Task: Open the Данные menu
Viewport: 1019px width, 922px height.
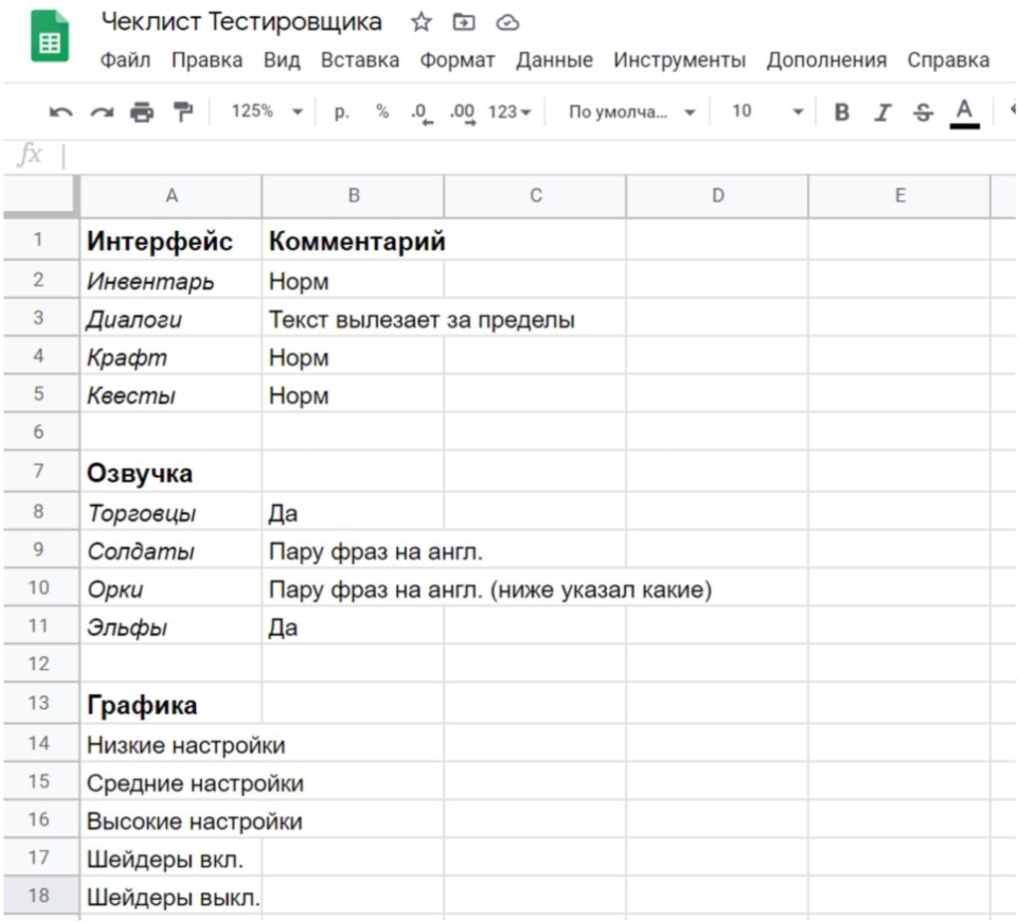Action: point(554,60)
